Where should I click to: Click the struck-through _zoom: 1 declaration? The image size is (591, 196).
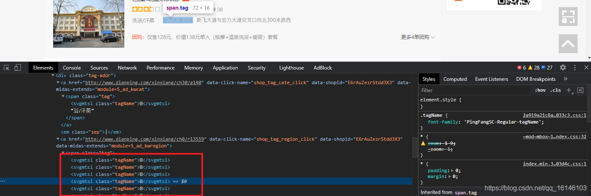pyautogui.click(x=440, y=149)
